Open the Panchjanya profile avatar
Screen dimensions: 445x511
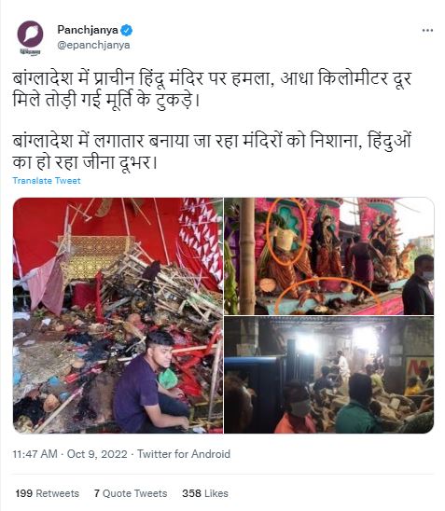click(x=30, y=35)
